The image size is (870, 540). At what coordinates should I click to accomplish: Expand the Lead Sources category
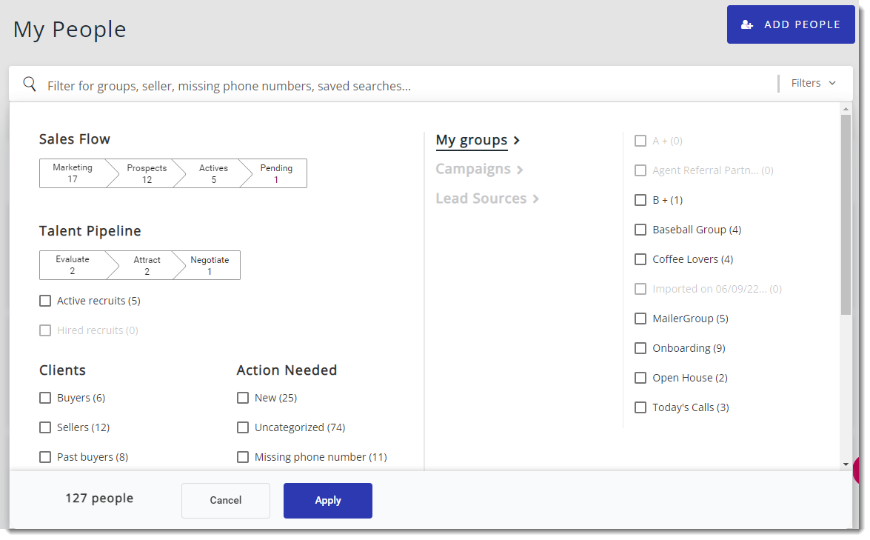[486, 199]
